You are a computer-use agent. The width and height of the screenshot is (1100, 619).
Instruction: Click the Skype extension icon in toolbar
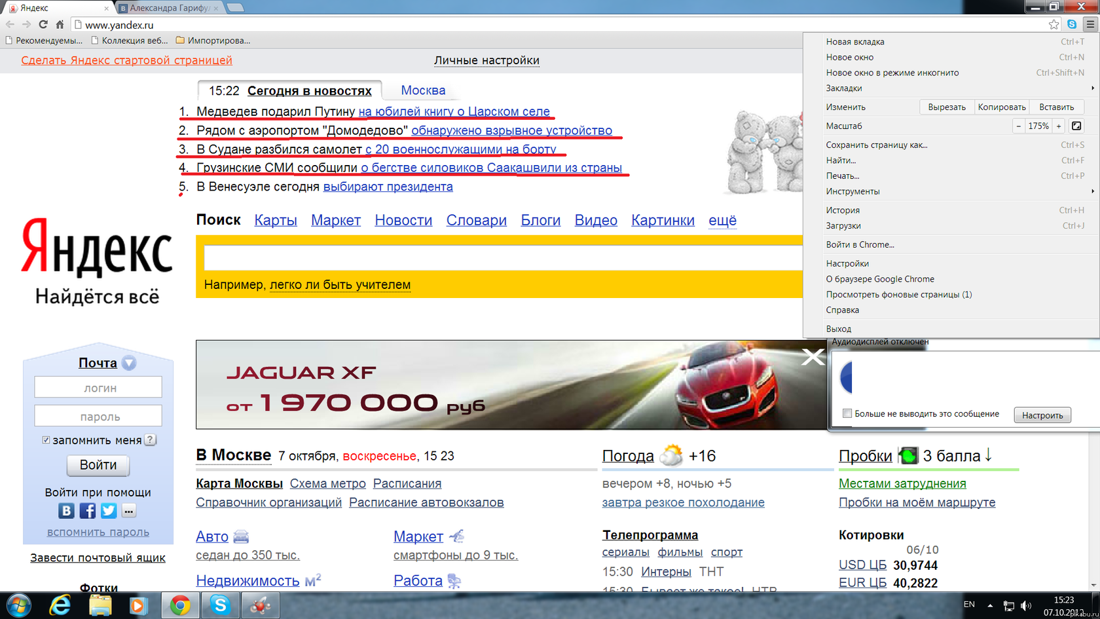tap(1072, 24)
